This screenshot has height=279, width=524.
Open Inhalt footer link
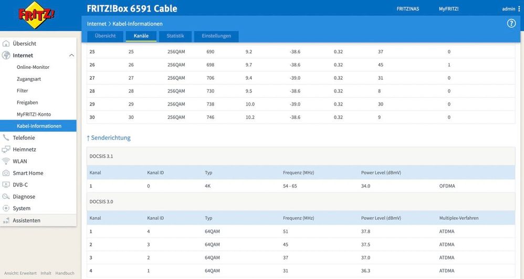coord(46,273)
